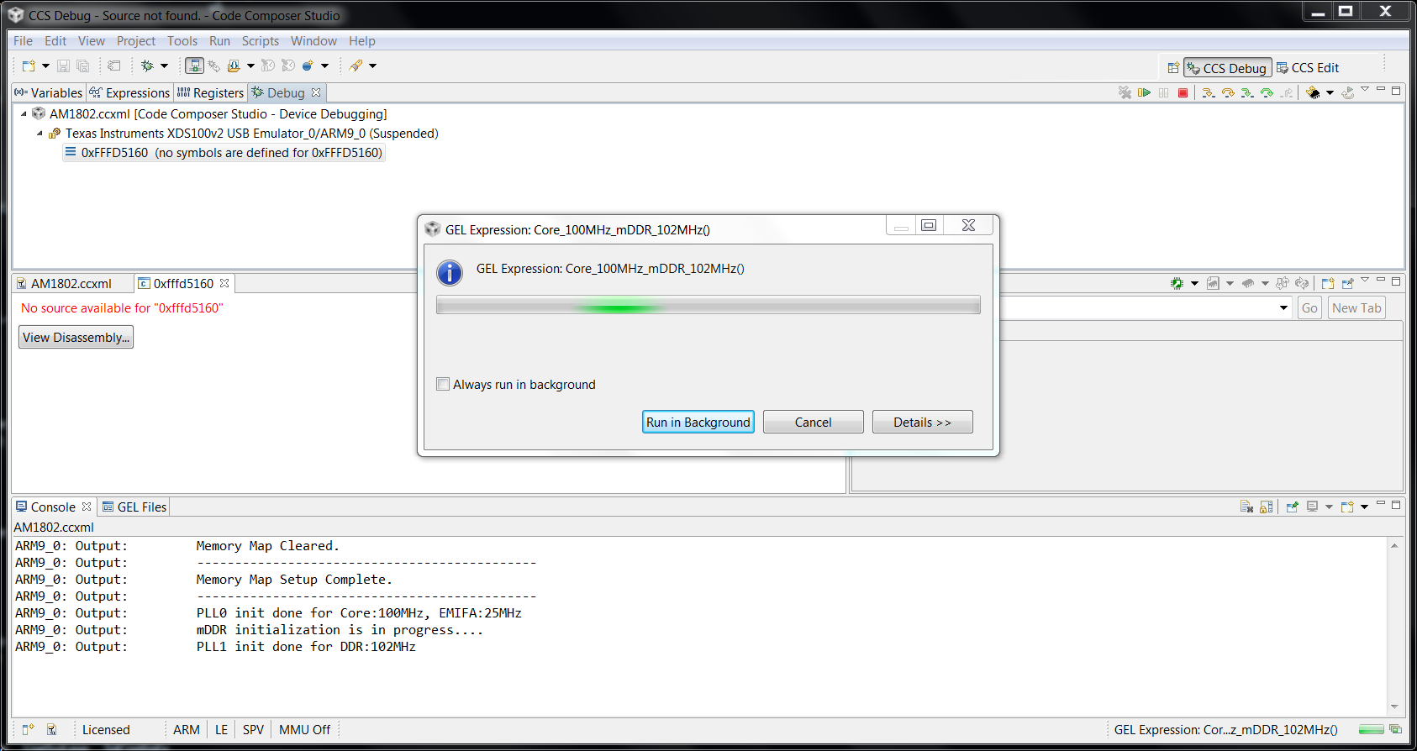The image size is (1417, 751).
Task: Toggle the Always run in background checkbox
Action: 443,384
